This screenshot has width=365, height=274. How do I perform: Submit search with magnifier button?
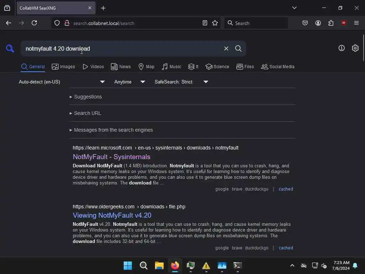(238, 49)
